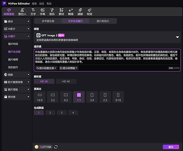Open the 濾鏡 filters tool
The image size is (183, 151).
tap(80, 12)
